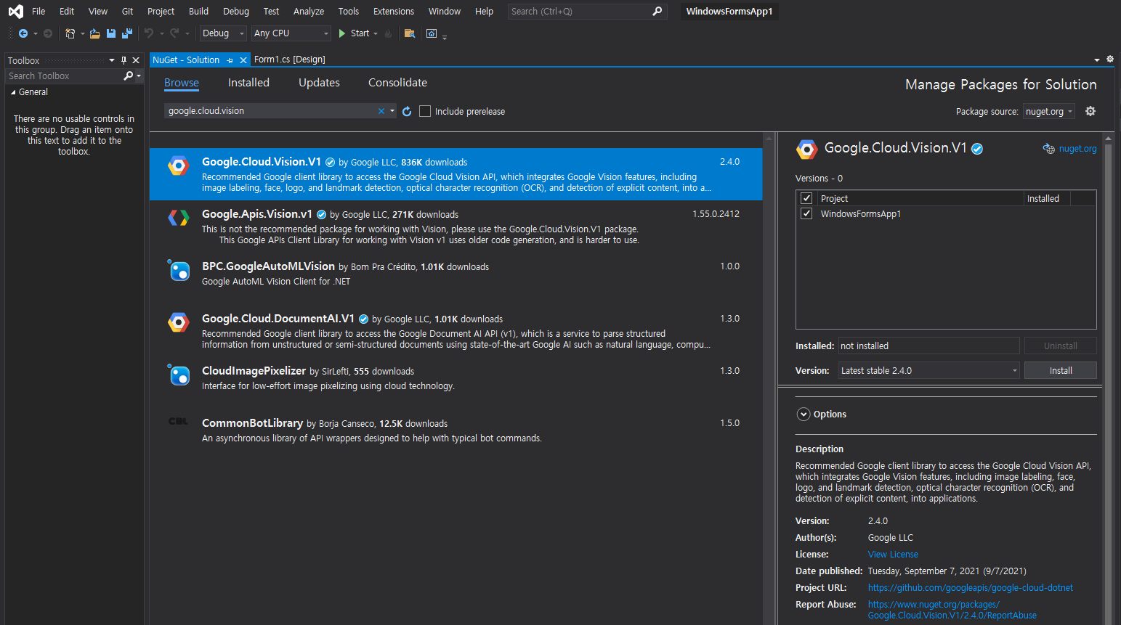Open the Report Abuse nuget.org link
This screenshot has width=1121, height=625.
pyautogui.click(x=952, y=610)
